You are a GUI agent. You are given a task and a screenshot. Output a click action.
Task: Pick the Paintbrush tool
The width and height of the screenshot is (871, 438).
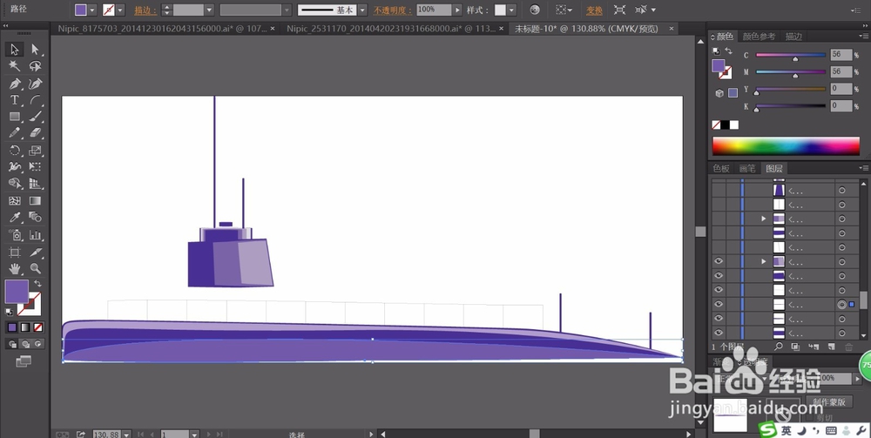point(36,118)
